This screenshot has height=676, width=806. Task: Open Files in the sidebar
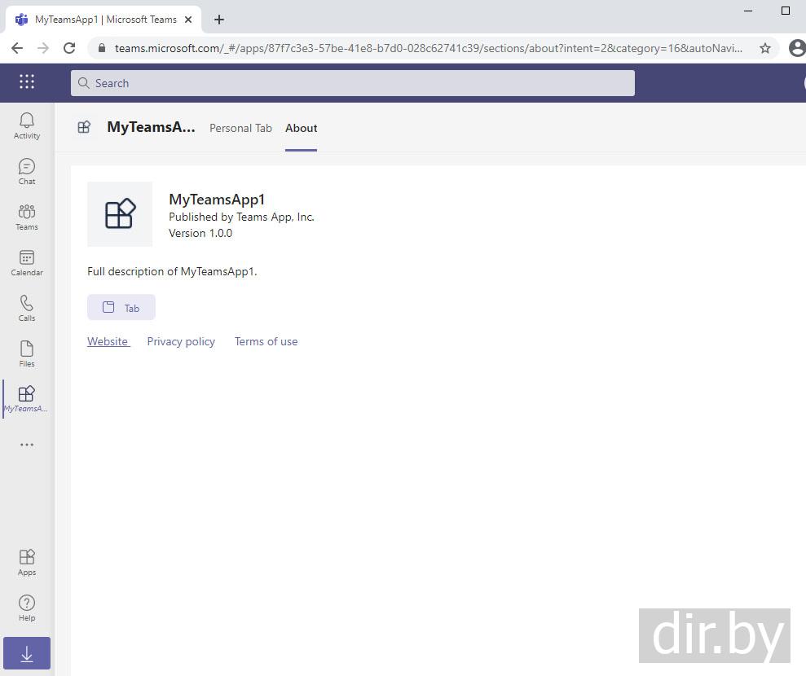click(27, 353)
